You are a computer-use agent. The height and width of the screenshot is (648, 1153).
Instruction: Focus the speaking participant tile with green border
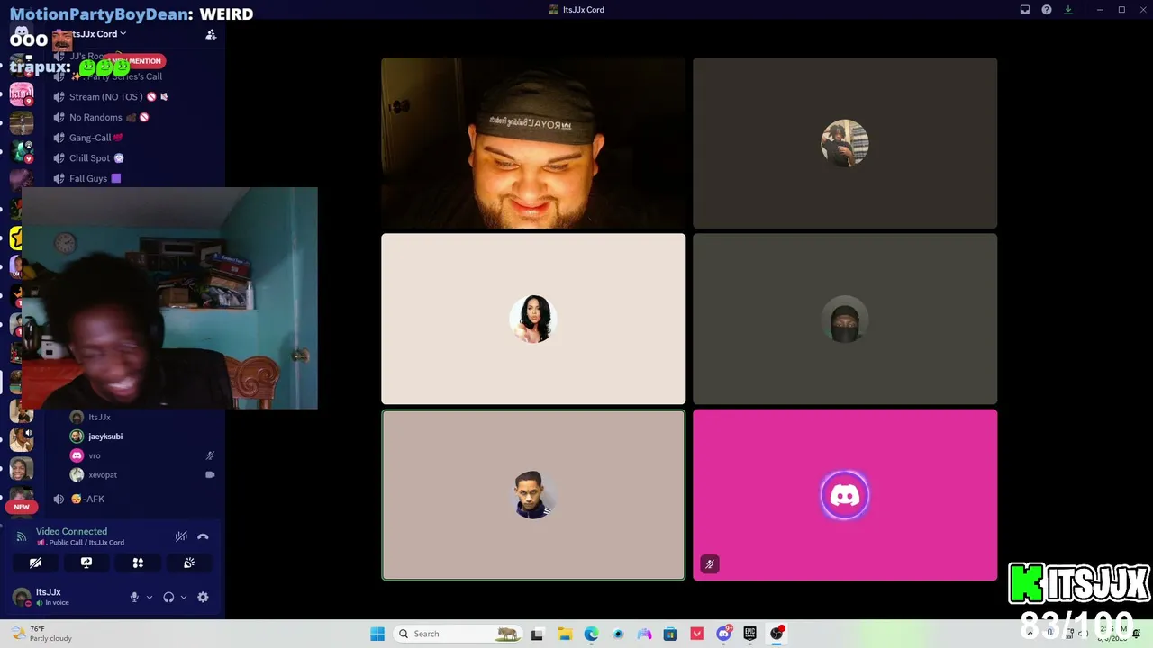tap(533, 495)
